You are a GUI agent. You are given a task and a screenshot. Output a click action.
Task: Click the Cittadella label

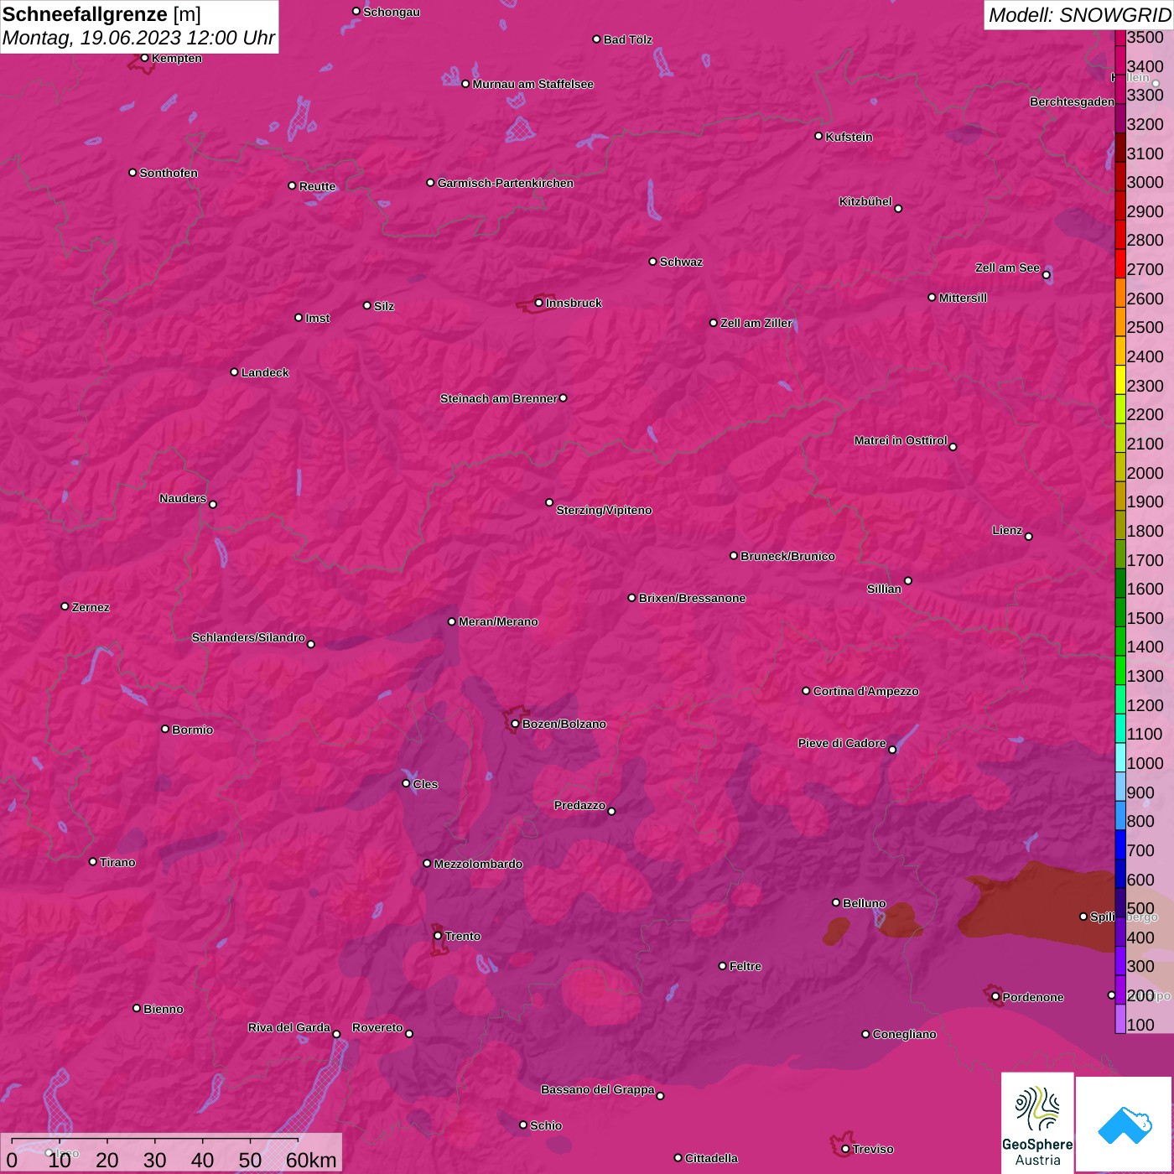[x=711, y=1158]
